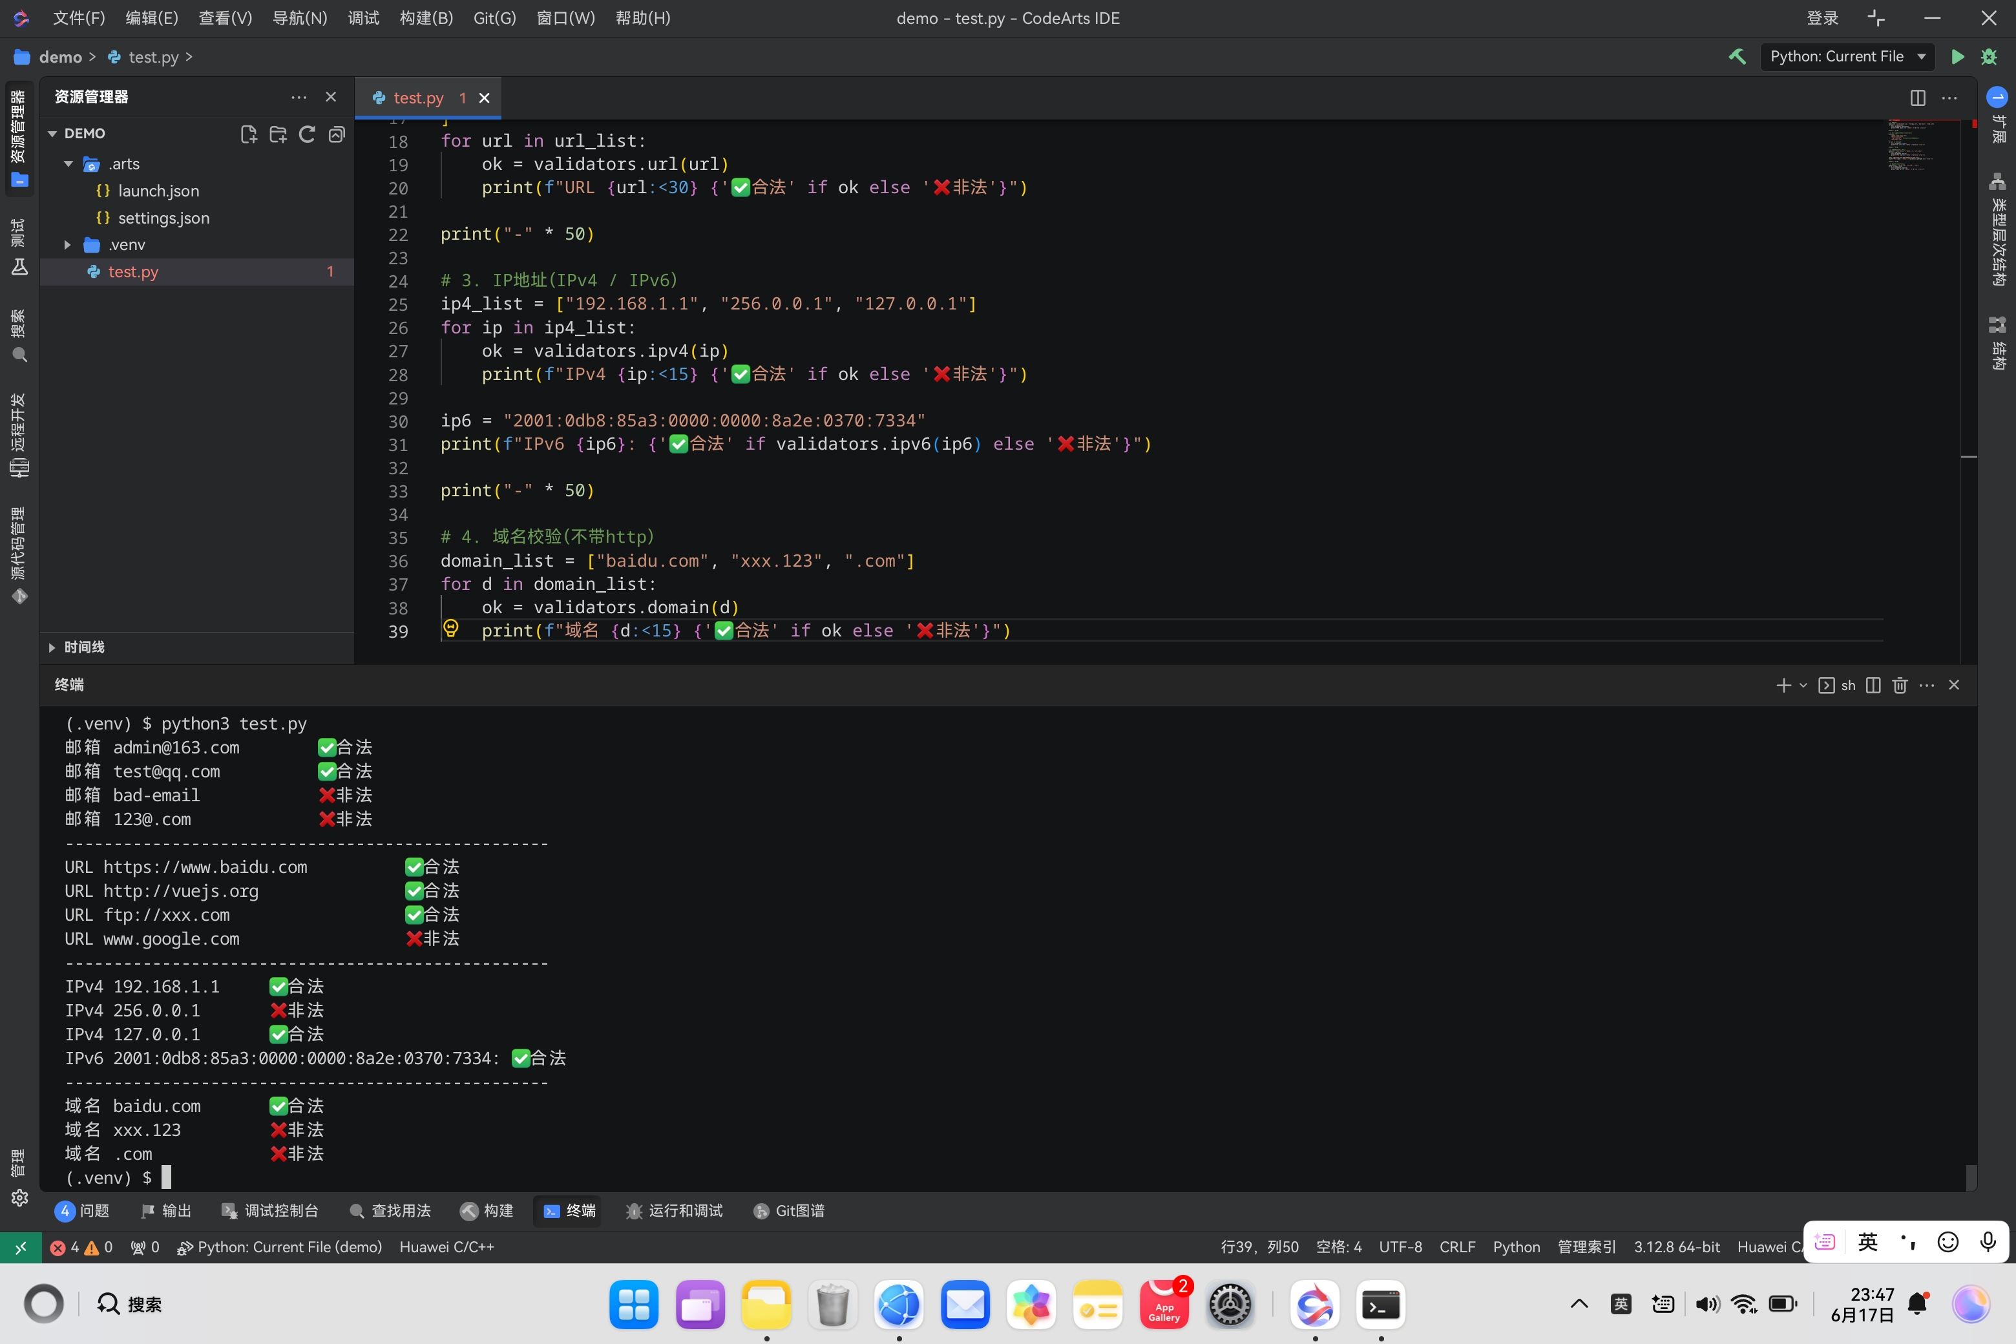The width and height of the screenshot is (2016, 1344).
Task: Open the Edit menu
Action: (152, 18)
